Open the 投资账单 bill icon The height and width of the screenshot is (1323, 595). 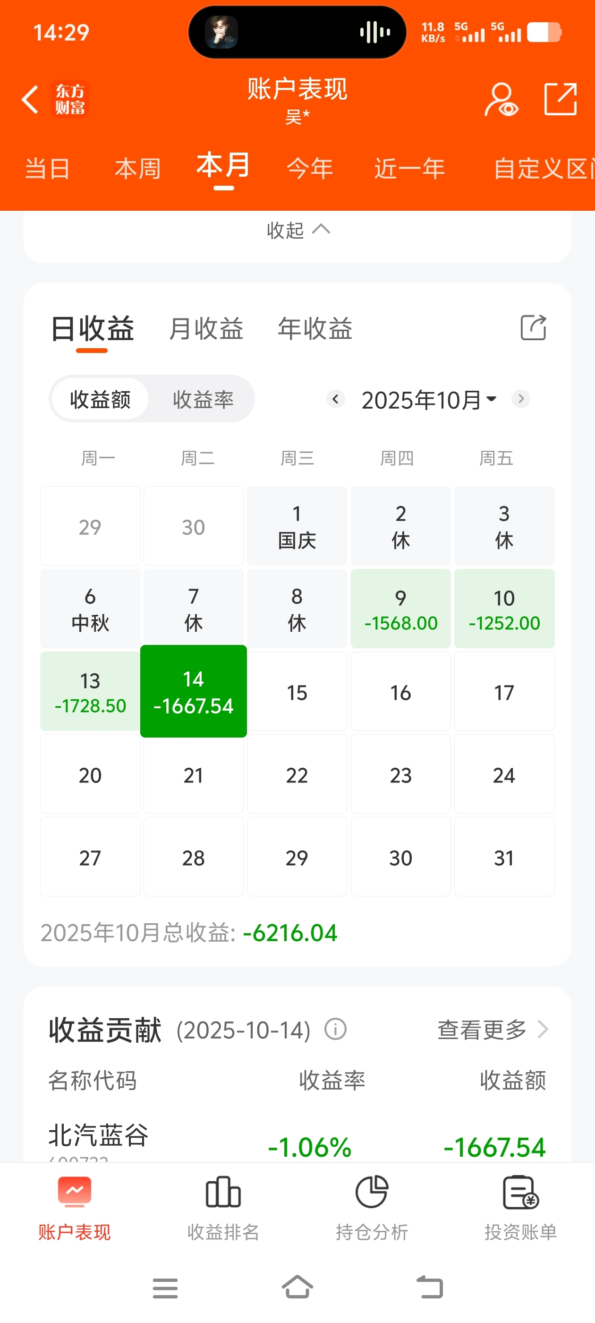pyautogui.click(x=520, y=1193)
